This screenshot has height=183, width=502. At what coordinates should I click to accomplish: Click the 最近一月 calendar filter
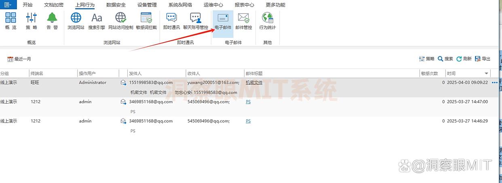pos(19,59)
